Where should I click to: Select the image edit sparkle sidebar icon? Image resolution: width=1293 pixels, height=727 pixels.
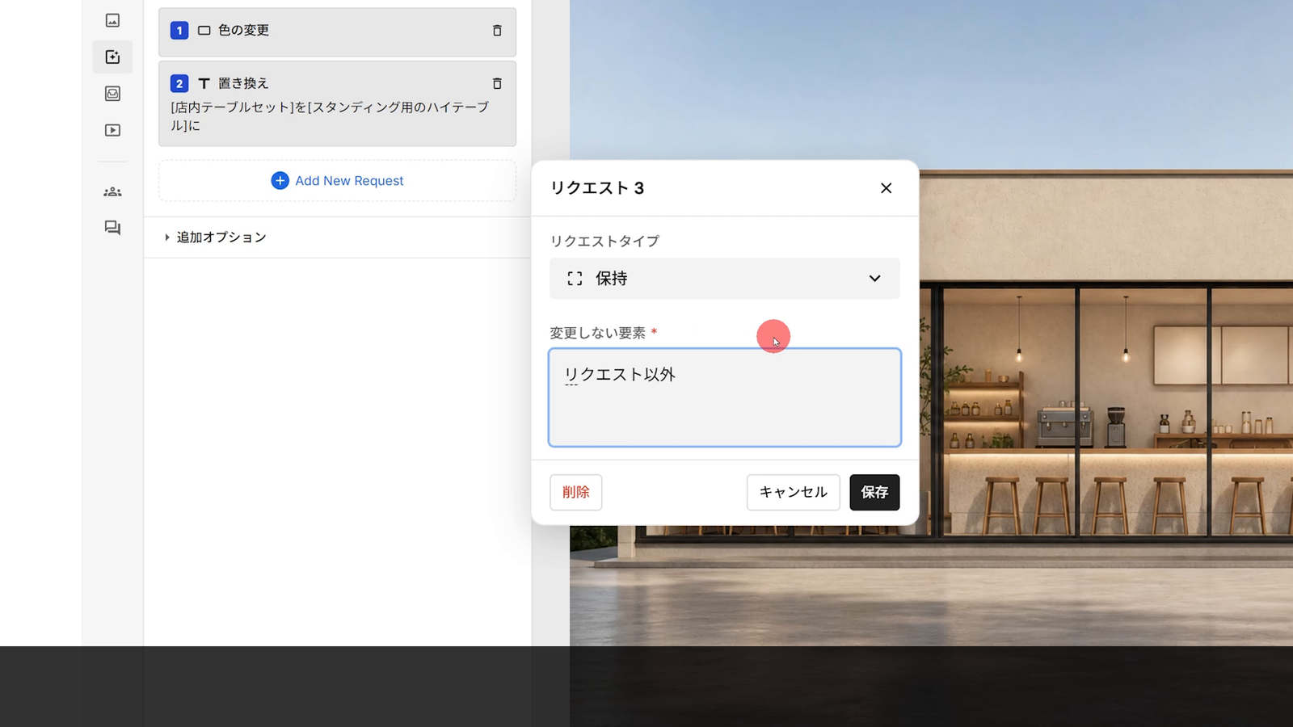[x=112, y=57]
